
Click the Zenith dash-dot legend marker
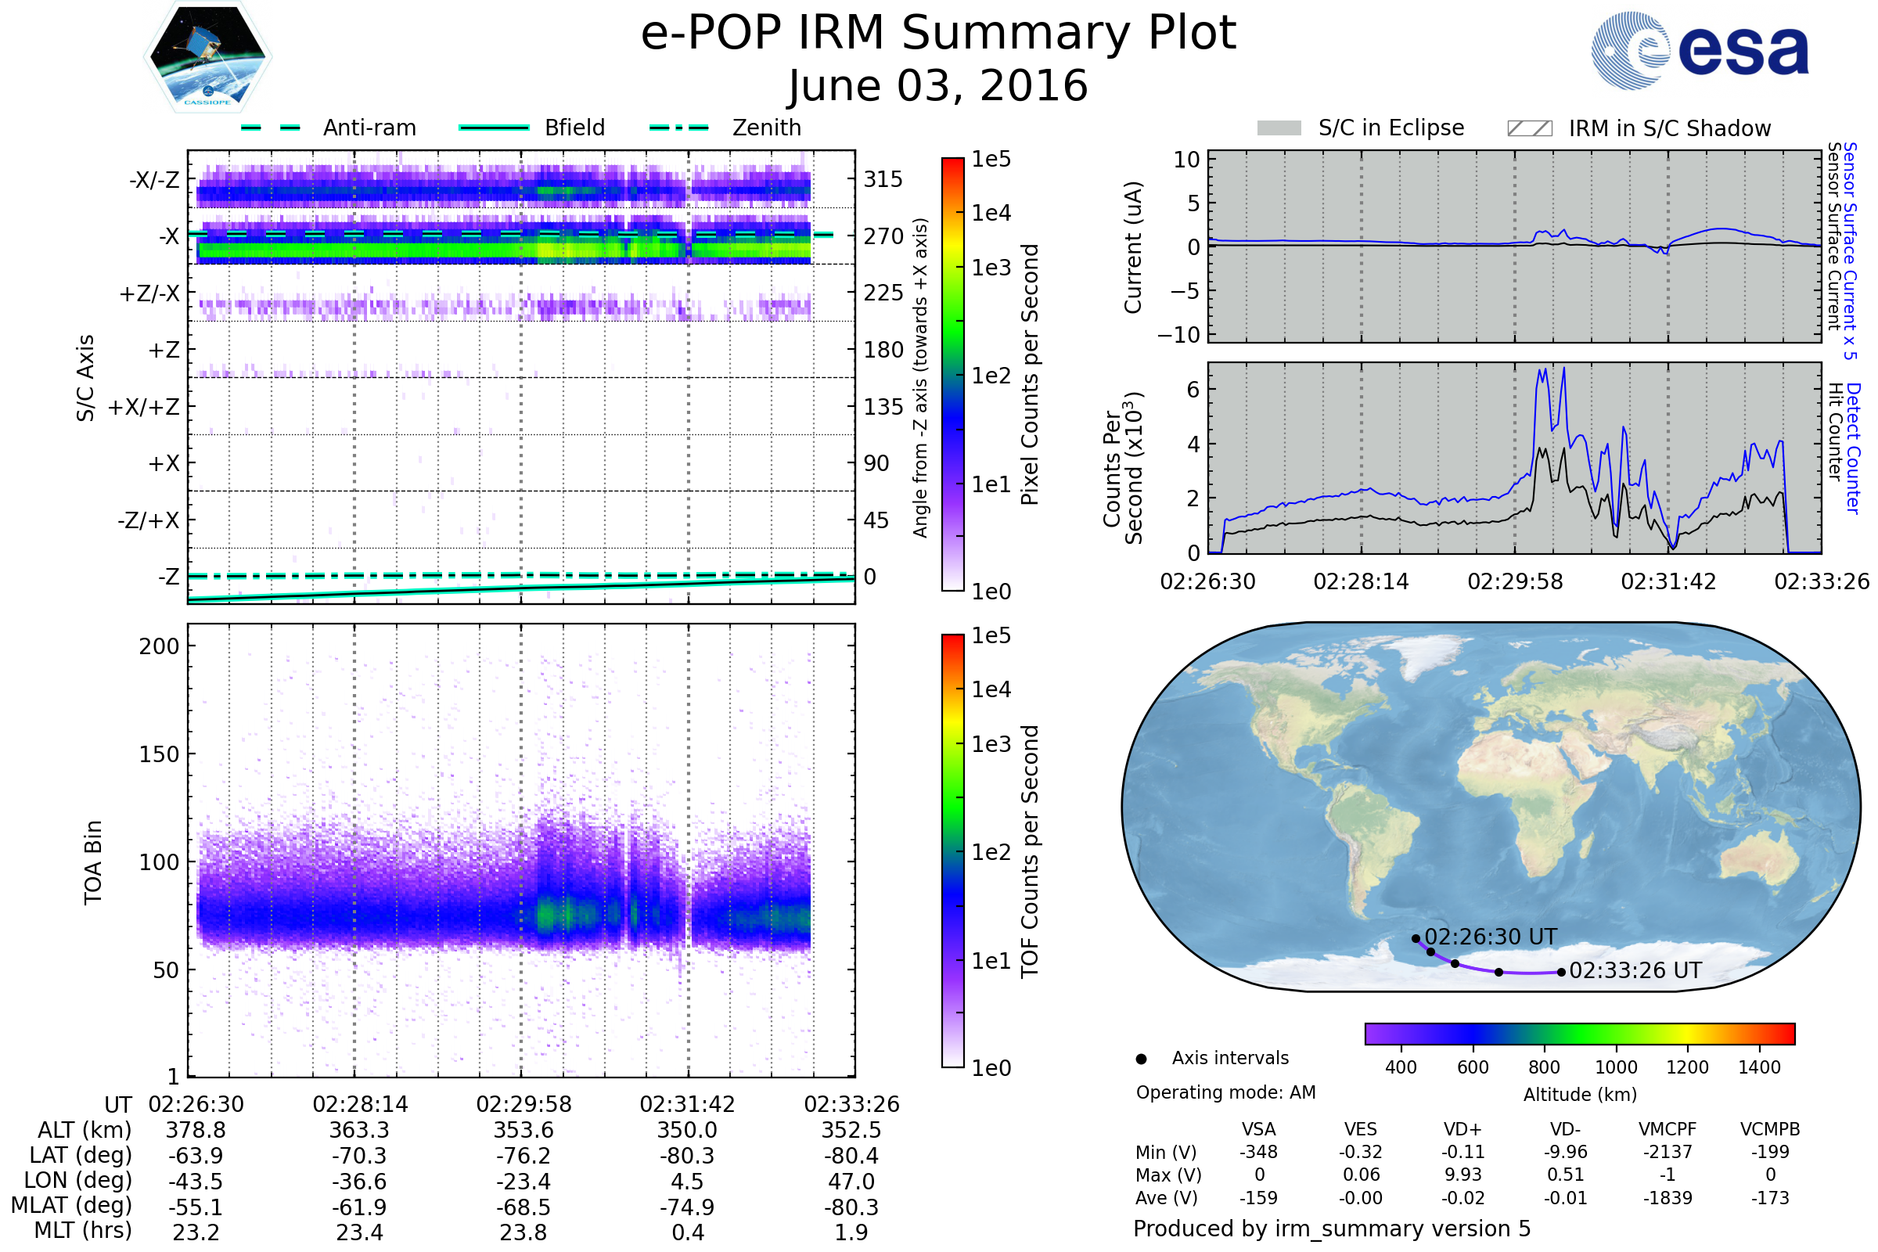pyautogui.click(x=678, y=128)
